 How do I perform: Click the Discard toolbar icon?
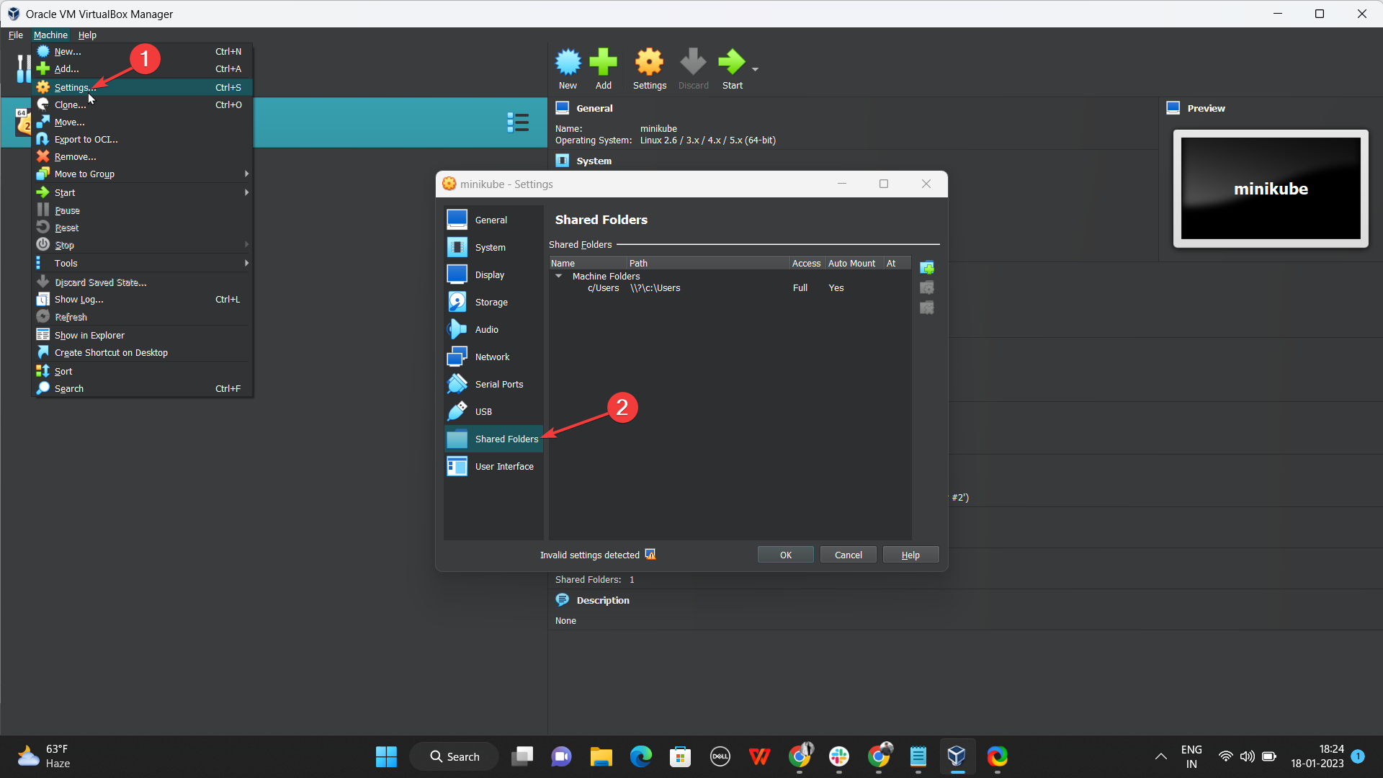point(693,69)
